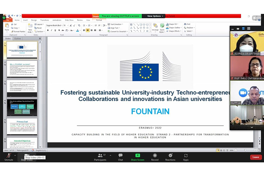
Task: Toggle Normal view icon in status bar
Action: (x=218, y=150)
